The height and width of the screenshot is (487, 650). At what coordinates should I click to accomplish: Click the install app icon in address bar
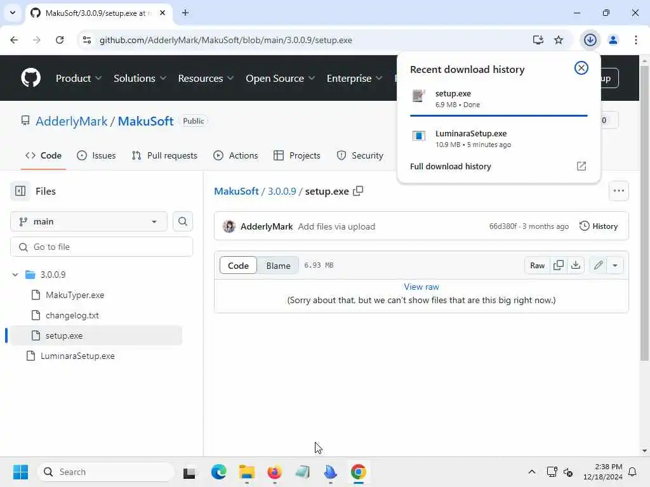pyautogui.click(x=538, y=40)
